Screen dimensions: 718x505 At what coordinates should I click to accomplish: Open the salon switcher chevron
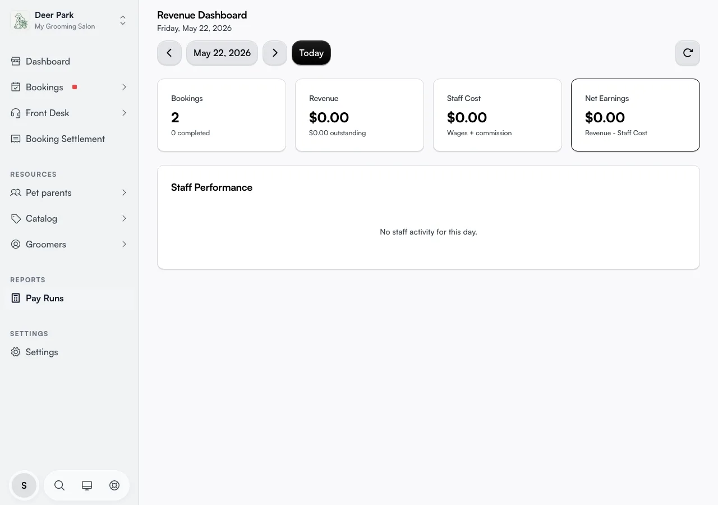123,21
